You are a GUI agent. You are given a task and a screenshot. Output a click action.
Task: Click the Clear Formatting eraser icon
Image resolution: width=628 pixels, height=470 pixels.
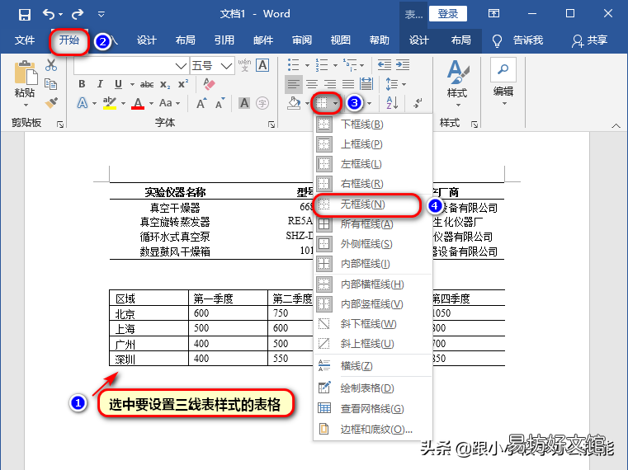point(209,84)
